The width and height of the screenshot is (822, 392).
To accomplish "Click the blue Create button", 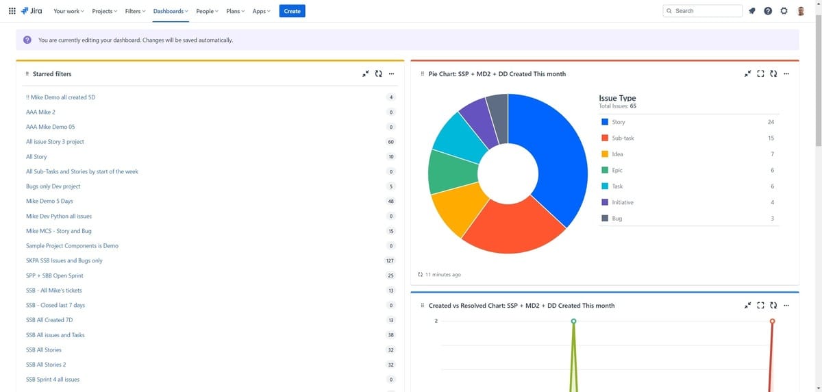I will point(292,11).
